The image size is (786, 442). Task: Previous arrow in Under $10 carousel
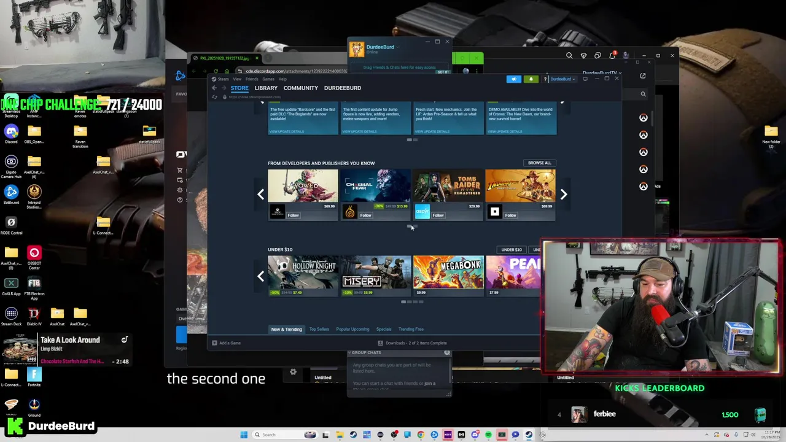[x=261, y=276]
